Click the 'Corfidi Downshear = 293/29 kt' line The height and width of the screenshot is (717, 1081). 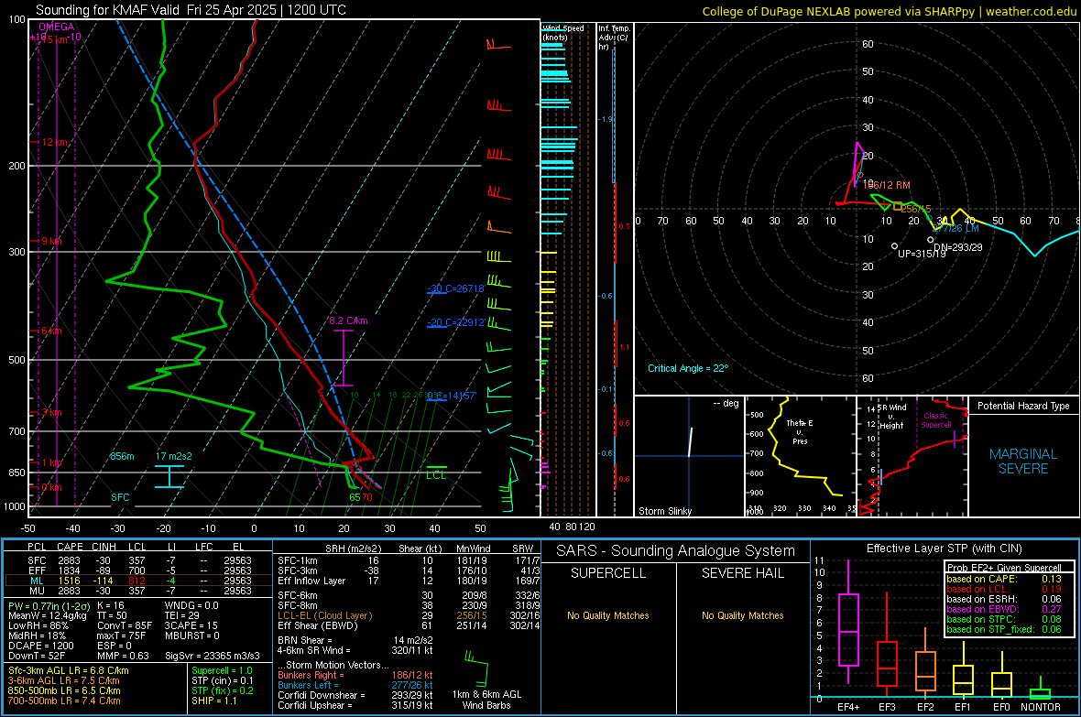coord(355,695)
